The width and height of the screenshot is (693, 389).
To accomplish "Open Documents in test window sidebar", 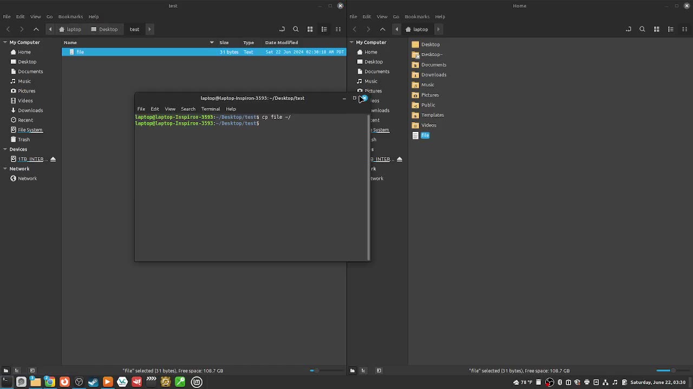I will [30, 71].
